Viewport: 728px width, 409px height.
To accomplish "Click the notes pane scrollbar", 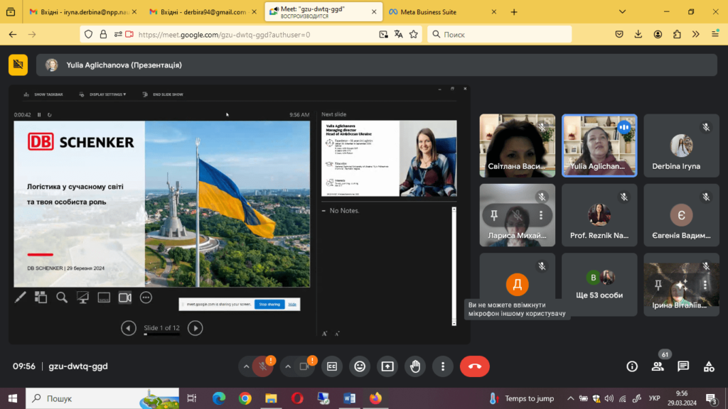I will [x=454, y=266].
